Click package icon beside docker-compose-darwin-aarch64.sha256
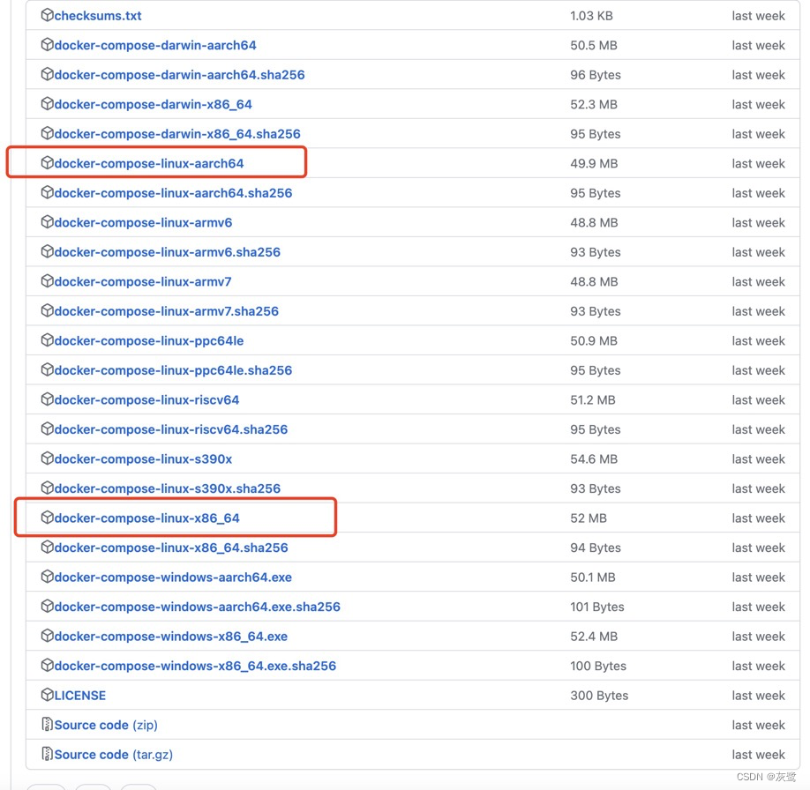810x790 pixels. click(47, 74)
